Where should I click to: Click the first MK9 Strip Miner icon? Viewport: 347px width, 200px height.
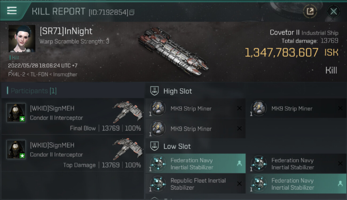click(158, 108)
